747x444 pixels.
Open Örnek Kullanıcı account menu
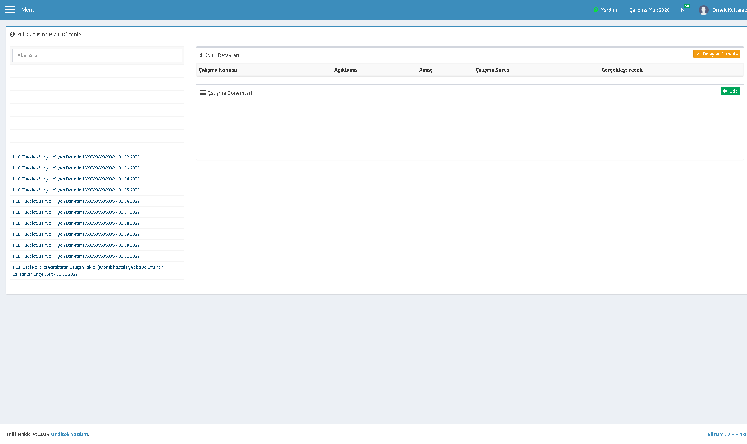[x=729, y=10]
